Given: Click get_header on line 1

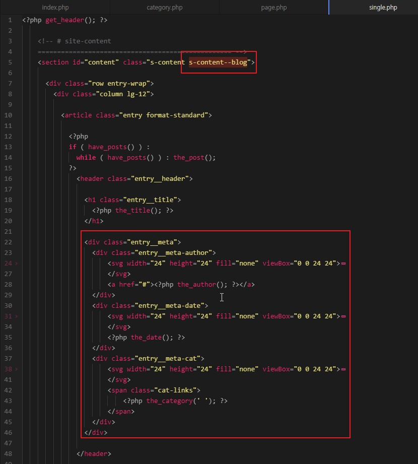Looking at the screenshot, I should (x=64, y=20).
